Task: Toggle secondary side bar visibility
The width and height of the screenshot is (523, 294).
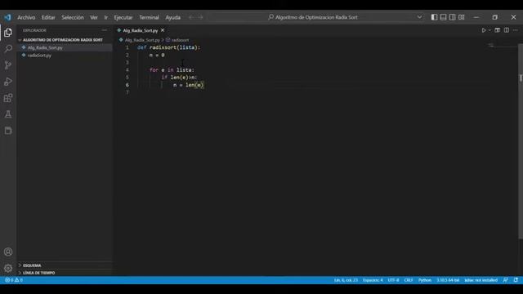Action: coord(452,17)
